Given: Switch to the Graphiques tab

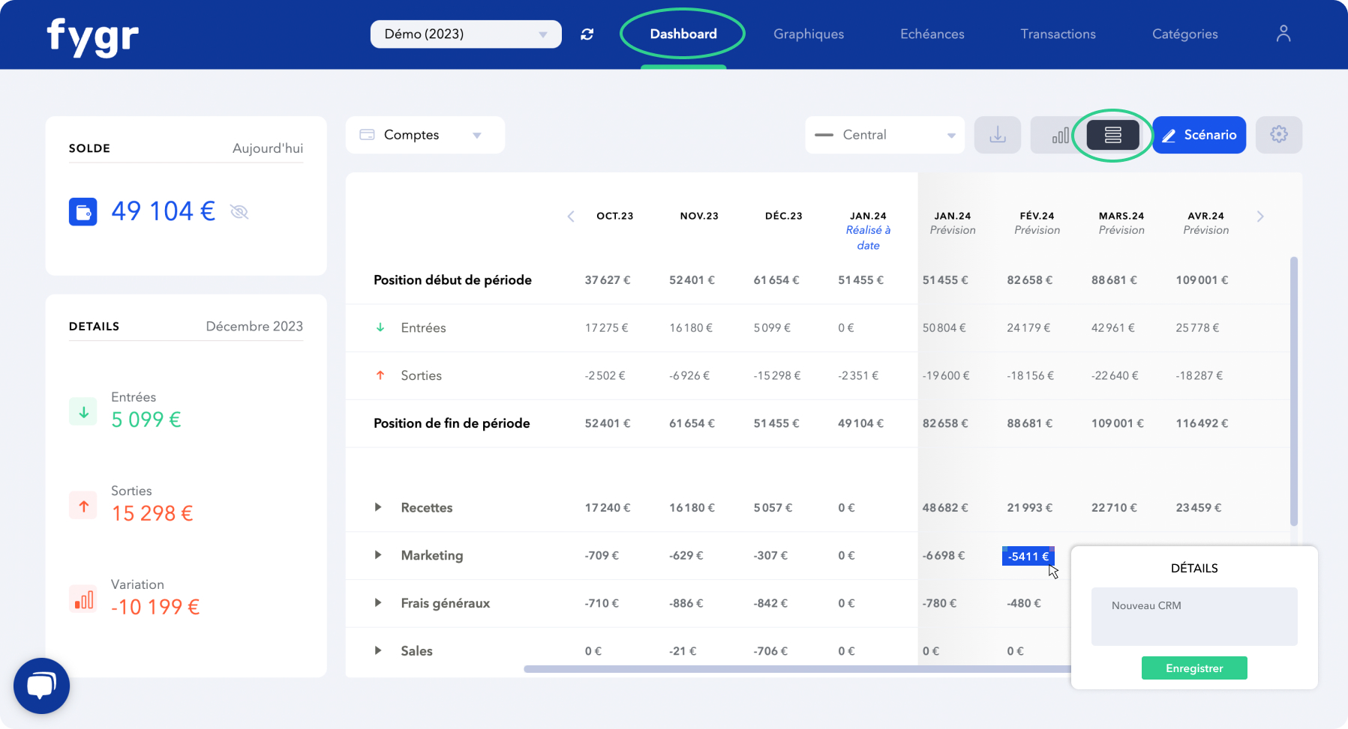Looking at the screenshot, I should (809, 34).
